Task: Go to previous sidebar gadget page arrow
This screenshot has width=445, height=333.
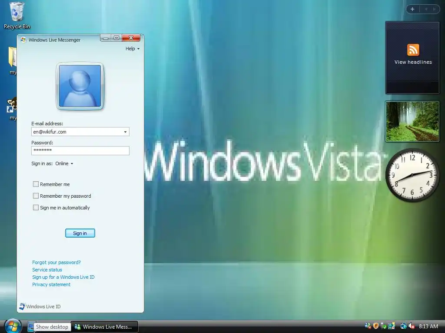Action: coord(426,9)
